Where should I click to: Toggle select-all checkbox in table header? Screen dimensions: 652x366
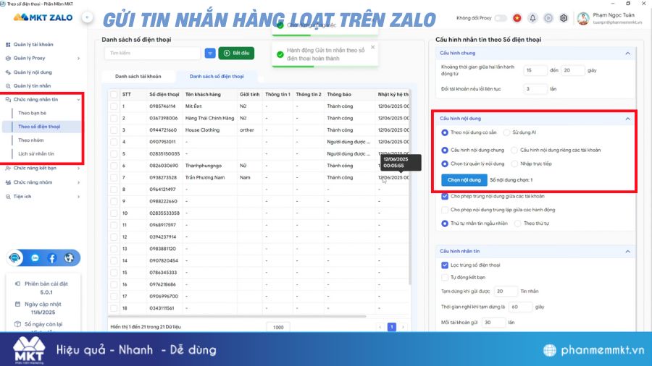114,95
